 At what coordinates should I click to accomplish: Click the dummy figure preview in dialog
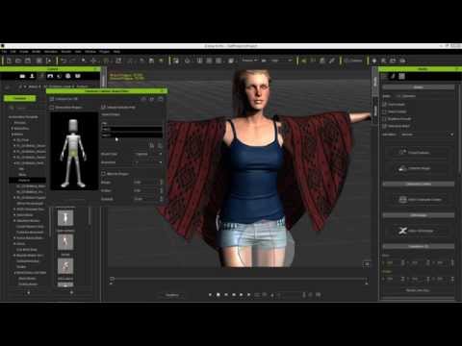pyautogui.click(x=74, y=151)
